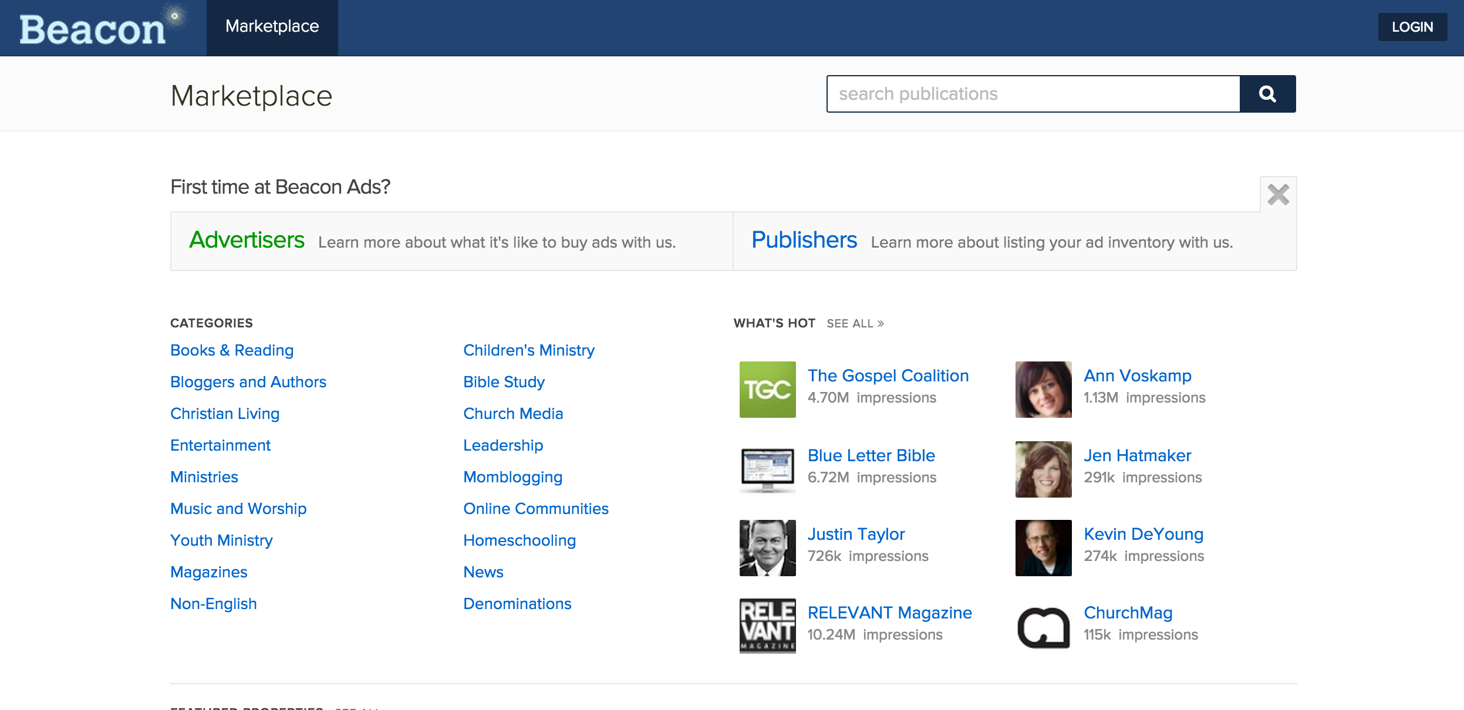Open the Advertisers info link
Screen dimensions: 1464x710
click(247, 240)
